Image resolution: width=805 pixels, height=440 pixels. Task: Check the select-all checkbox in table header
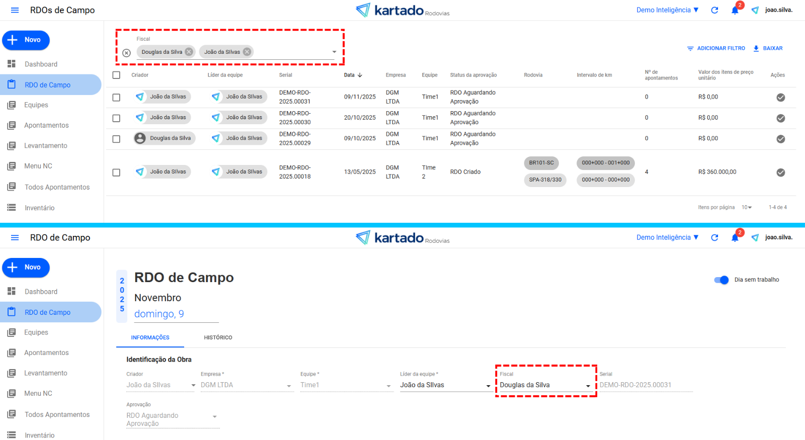coord(116,75)
